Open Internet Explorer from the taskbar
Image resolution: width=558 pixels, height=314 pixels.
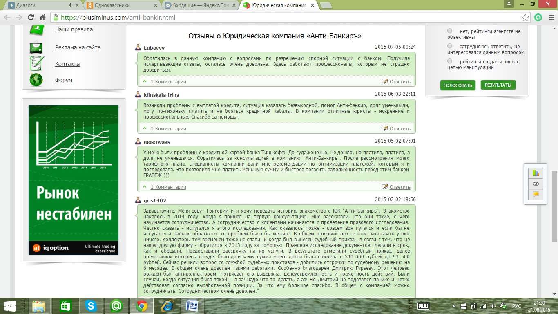tap(167, 305)
